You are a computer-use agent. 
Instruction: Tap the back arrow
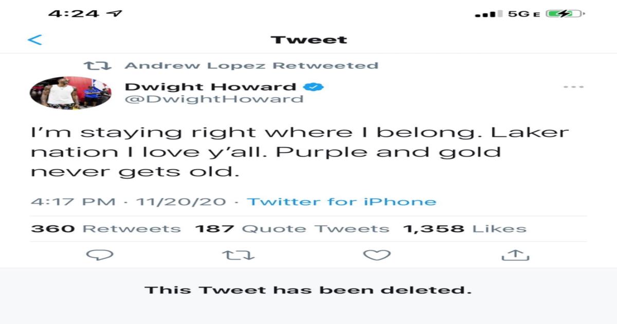(34, 40)
